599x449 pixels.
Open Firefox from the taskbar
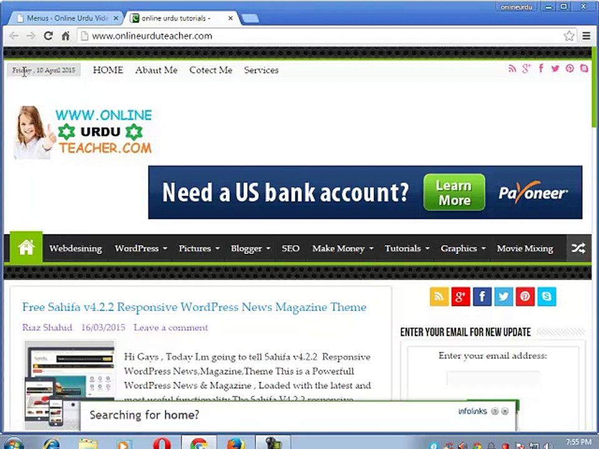coord(236,444)
